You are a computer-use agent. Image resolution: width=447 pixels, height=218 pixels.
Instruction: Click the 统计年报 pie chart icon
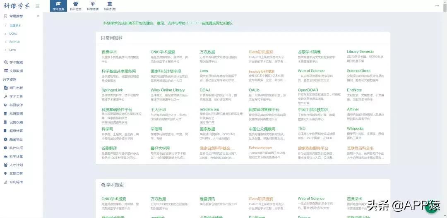[x=6, y=148]
